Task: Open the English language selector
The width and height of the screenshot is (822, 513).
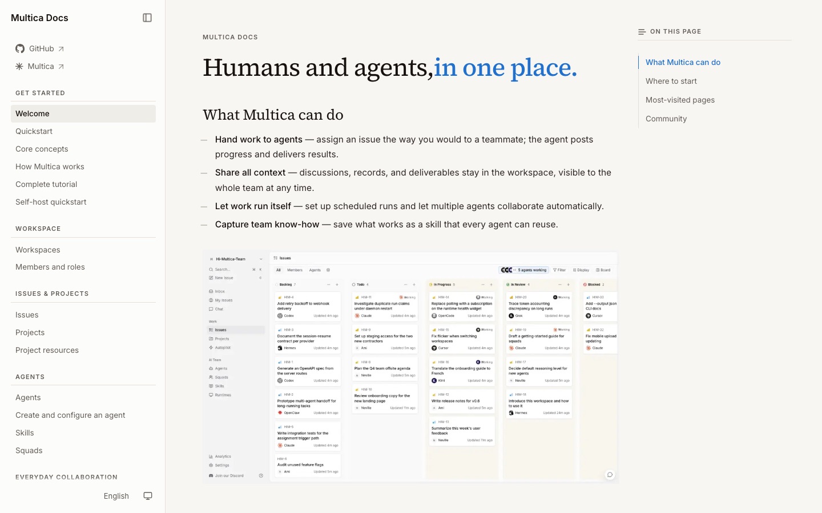Action: coord(116,496)
